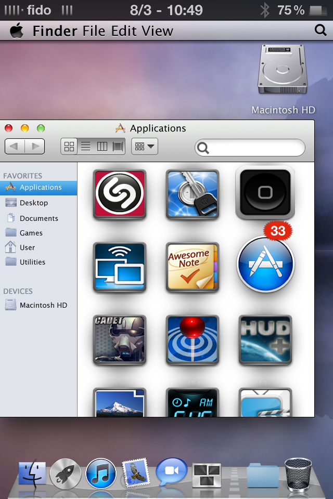
Task: Select User home in the sidebar
Action: pyautogui.click(x=39, y=247)
